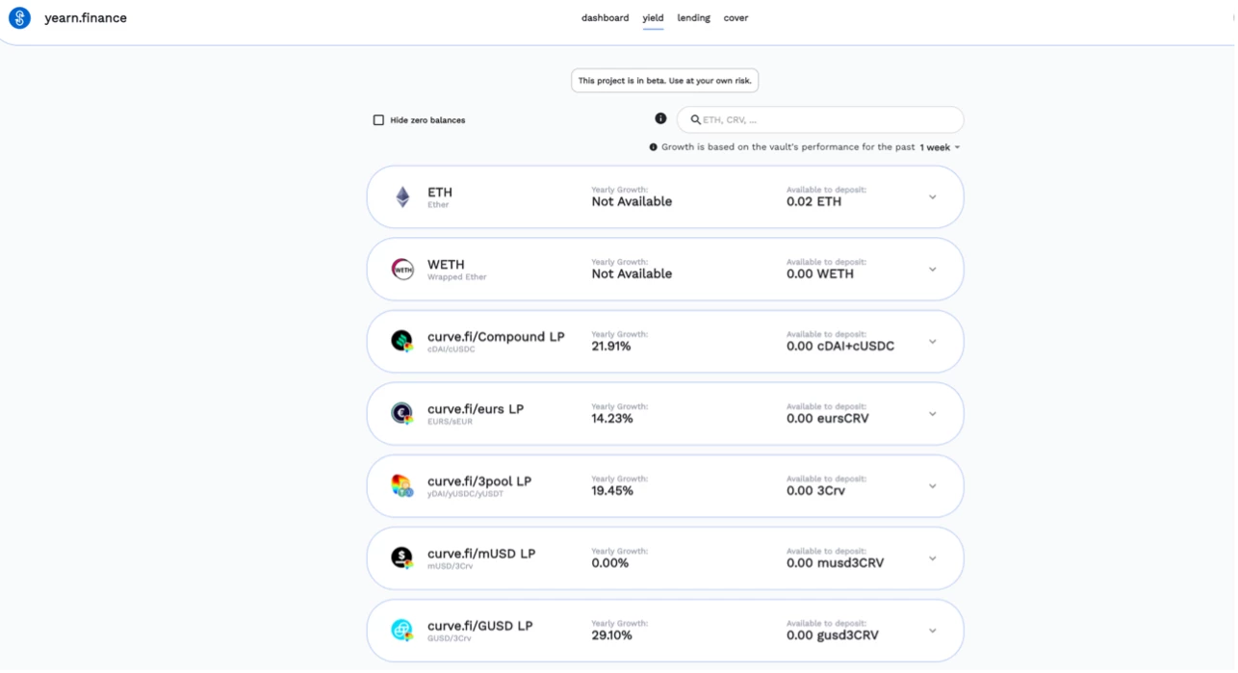Click the yearn.finance title link
This screenshot has height=673, width=1238.
[86, 18]
